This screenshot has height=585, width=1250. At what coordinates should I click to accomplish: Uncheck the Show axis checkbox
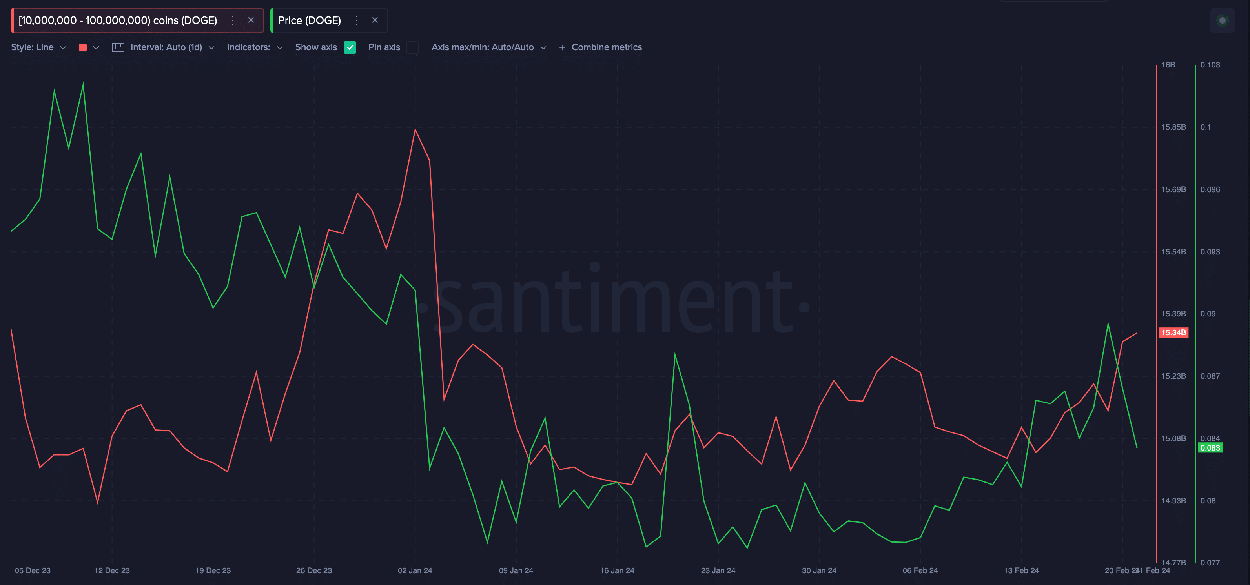(350, 47)
